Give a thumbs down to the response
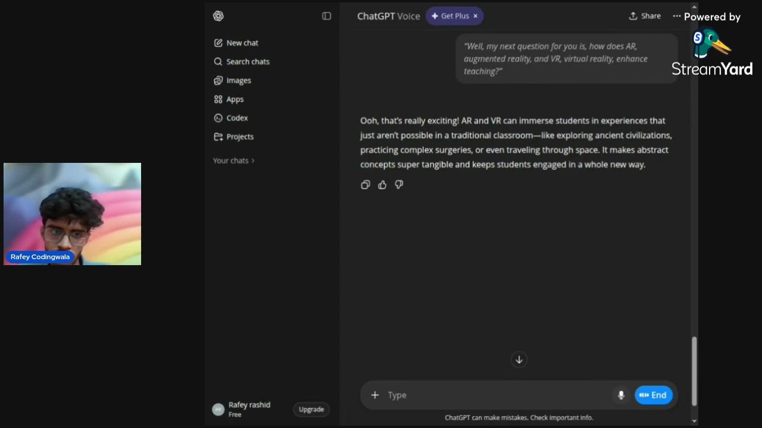762x428 pixels. click(x=399, y=185)
